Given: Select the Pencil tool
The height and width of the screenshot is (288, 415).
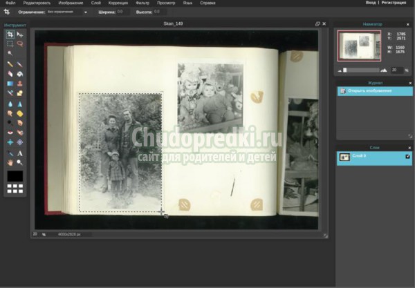Looking at the screenshot, I should [10, 64].
